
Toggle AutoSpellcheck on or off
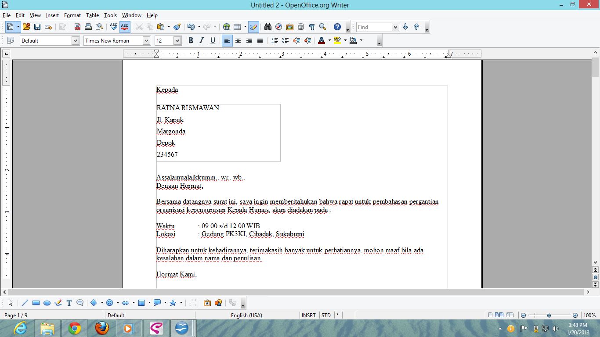click(x=124, y=27)
